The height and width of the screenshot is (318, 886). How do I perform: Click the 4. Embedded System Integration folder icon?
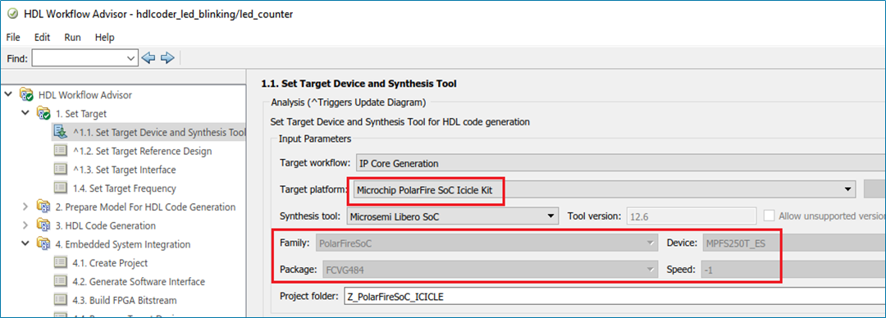[43, 244]
